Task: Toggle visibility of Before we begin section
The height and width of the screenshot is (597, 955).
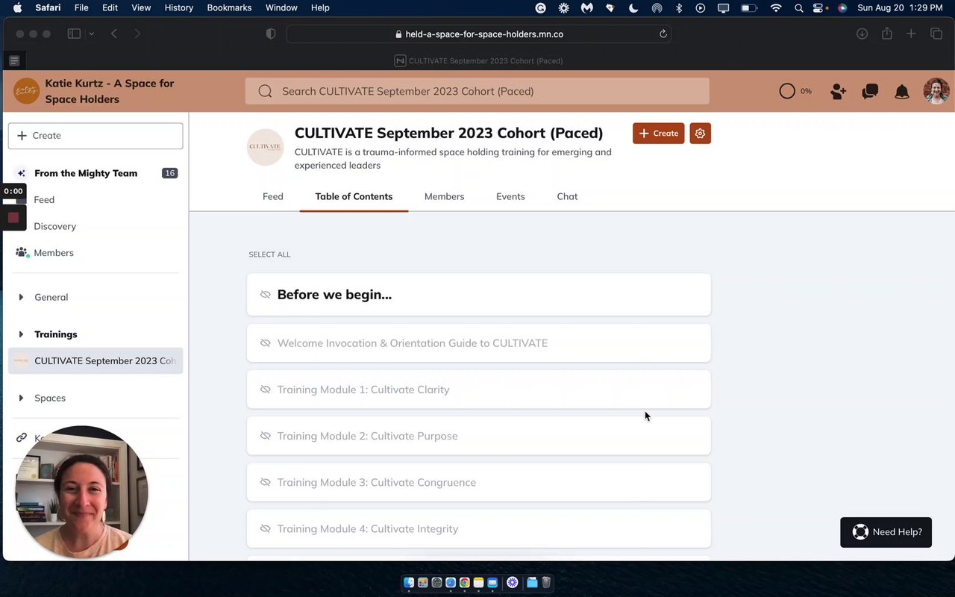Action: click(265, 295)
